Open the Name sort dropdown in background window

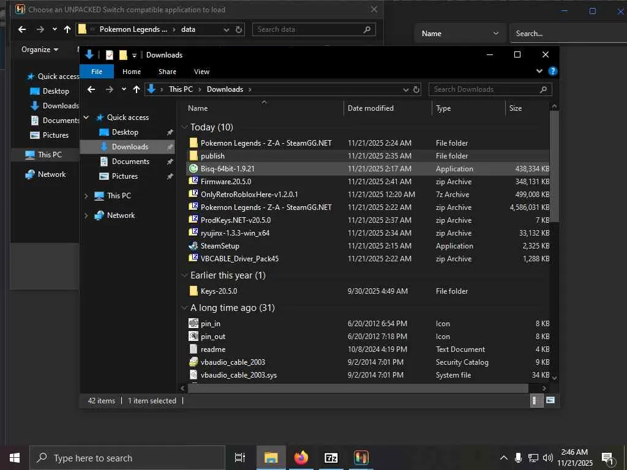460,34
